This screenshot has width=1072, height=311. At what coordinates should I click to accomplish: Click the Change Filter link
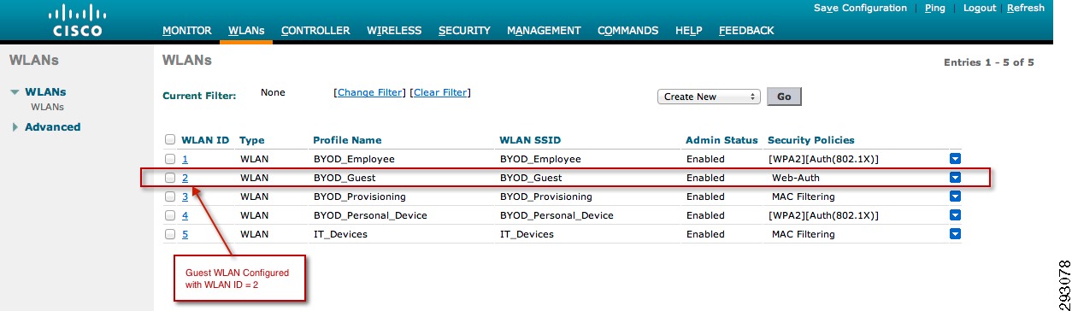pos(369,92)
